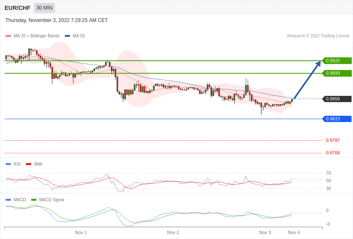353x239 pixels.
Task: Click the 0.9787 support level label
Action: pyautogui.click(x=333, y=140)
